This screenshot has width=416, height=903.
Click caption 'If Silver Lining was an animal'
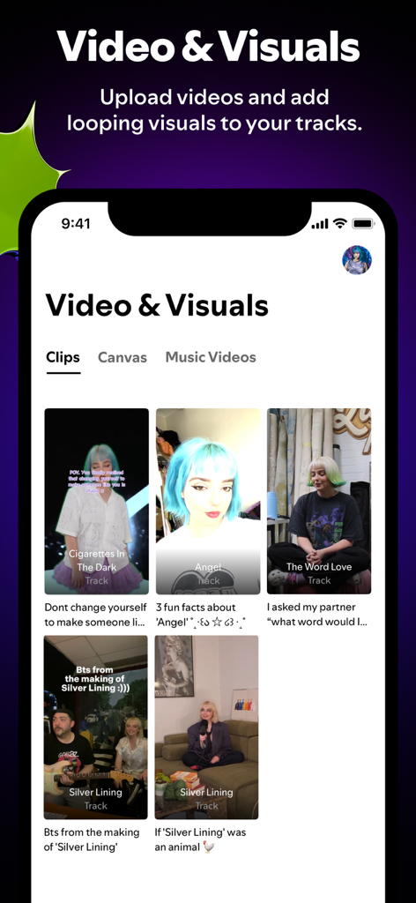coord(199,840)
